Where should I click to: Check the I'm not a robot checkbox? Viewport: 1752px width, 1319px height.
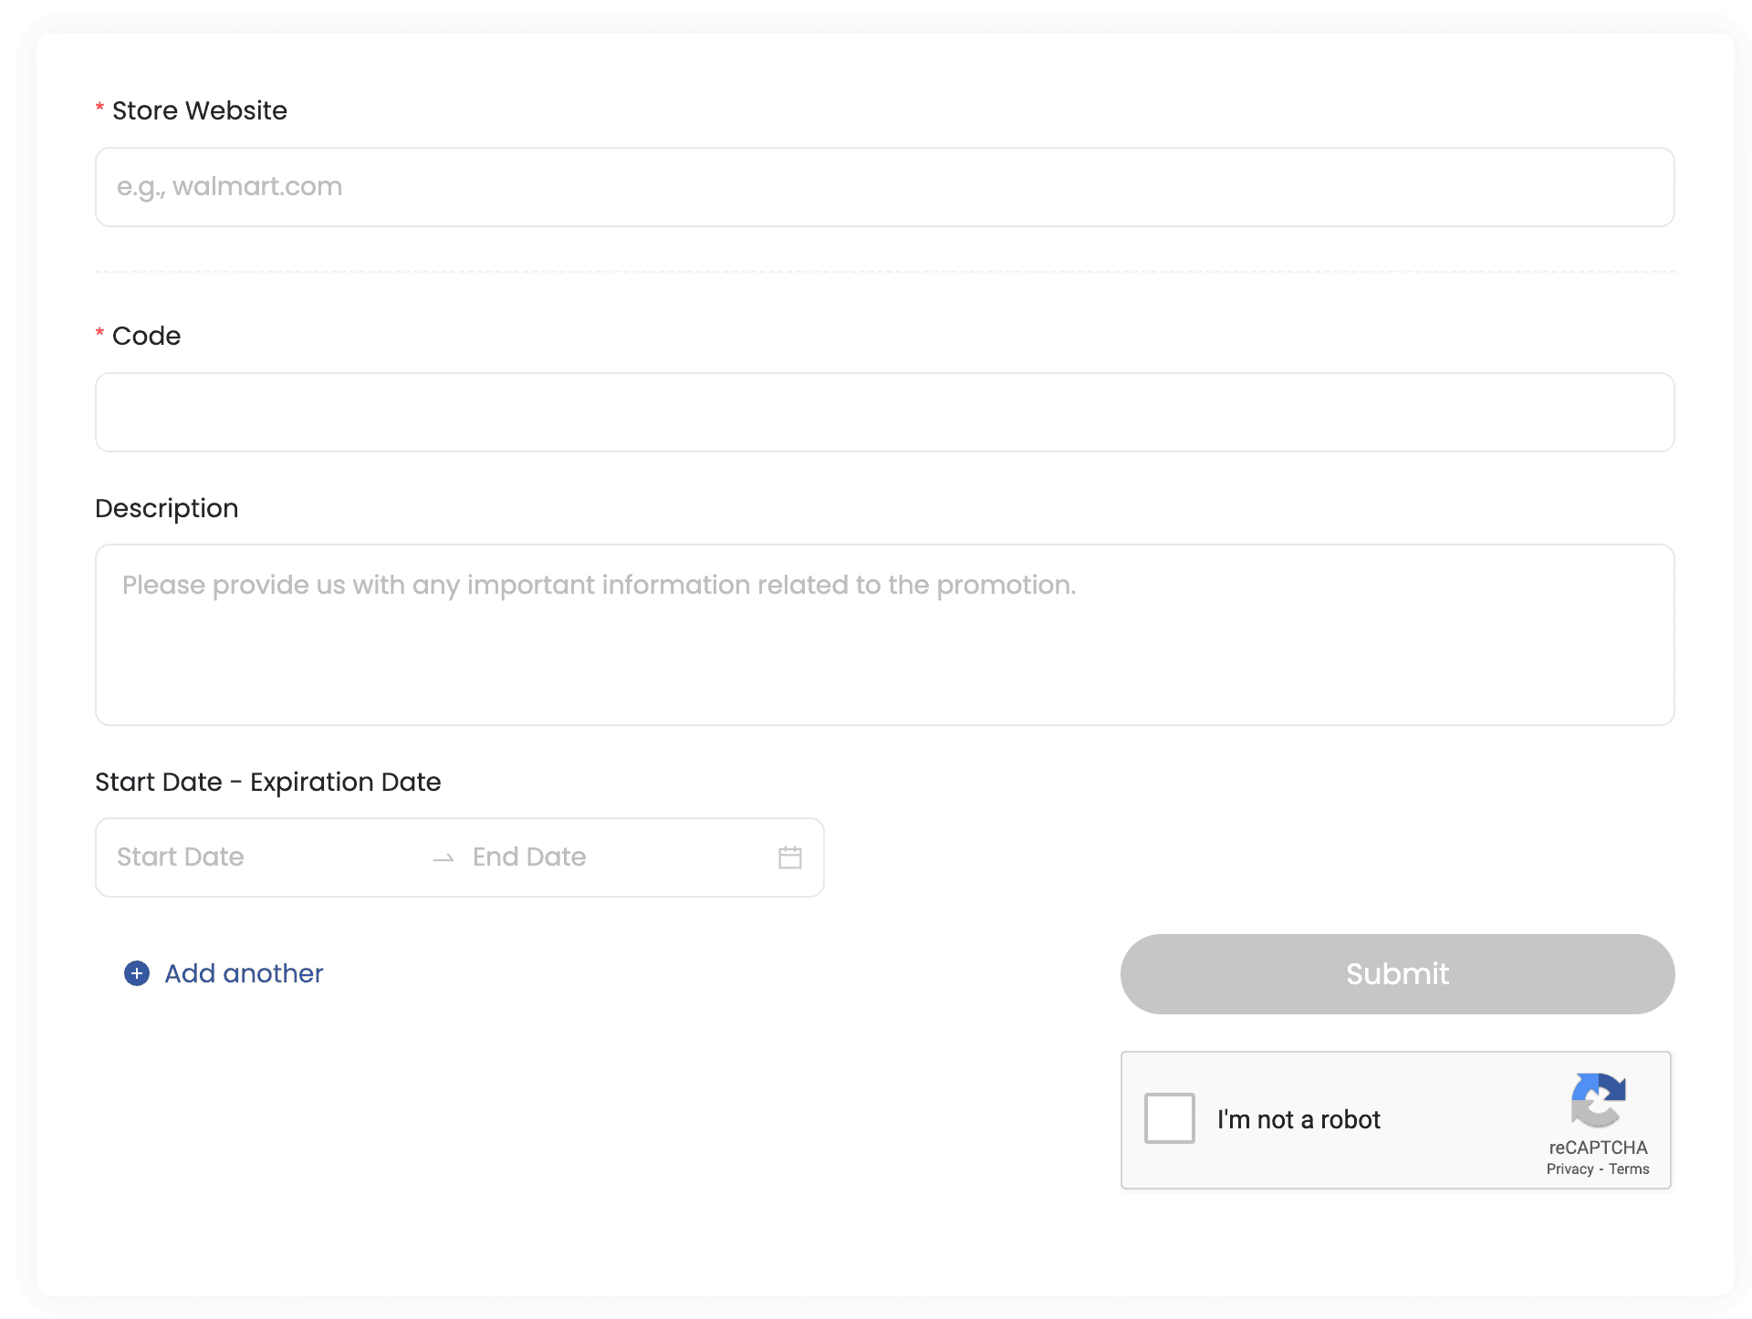click(x=1169, y=1118)
